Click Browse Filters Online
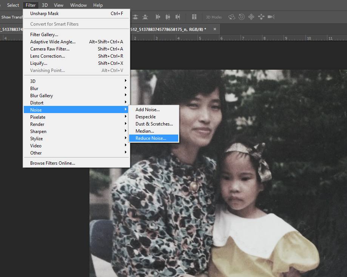Viewport: 347px width, 277px height. pos(52,163)
